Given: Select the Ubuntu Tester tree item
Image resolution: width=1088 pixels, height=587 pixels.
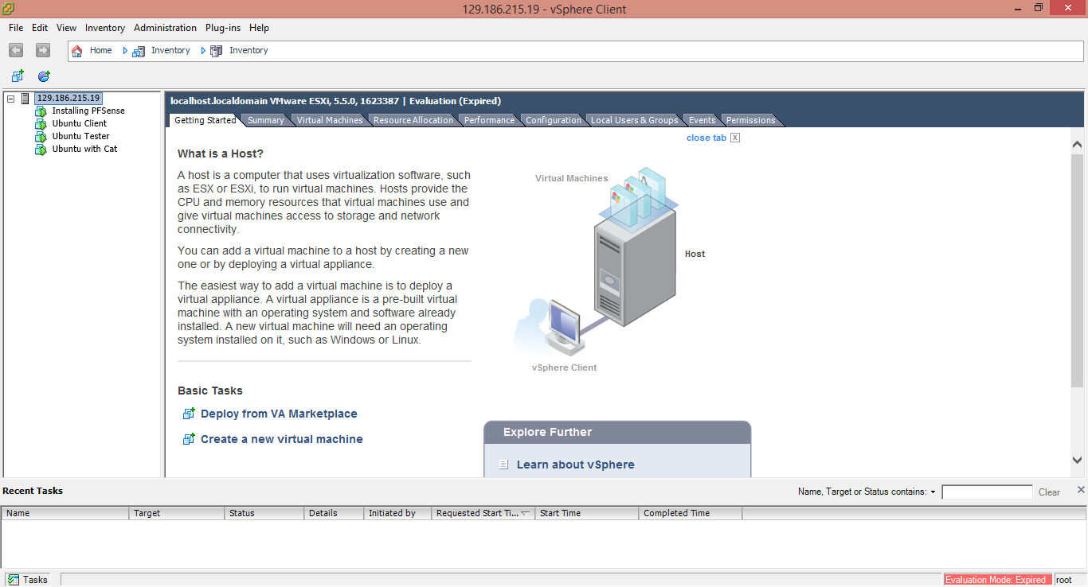Looking at the screenshot, I should (81, 137).
